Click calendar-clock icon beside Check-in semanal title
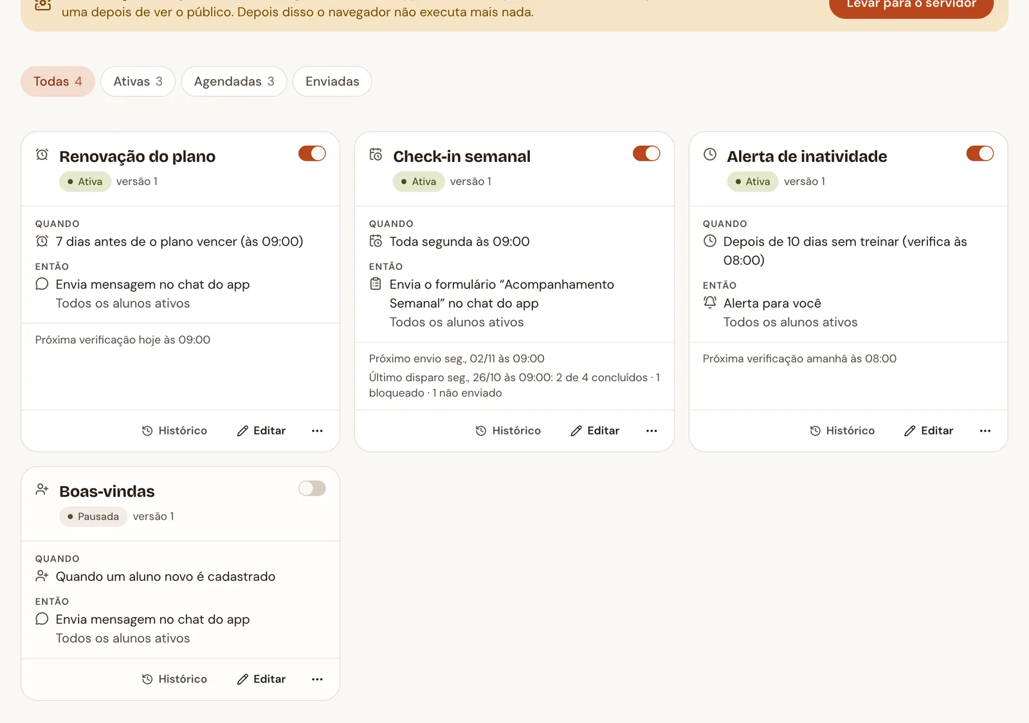1029x723 pixels. pos(376,154)
